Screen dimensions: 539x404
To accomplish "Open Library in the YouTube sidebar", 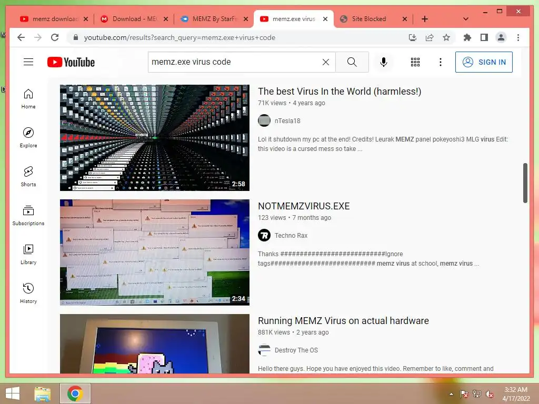I will point(28,255).
